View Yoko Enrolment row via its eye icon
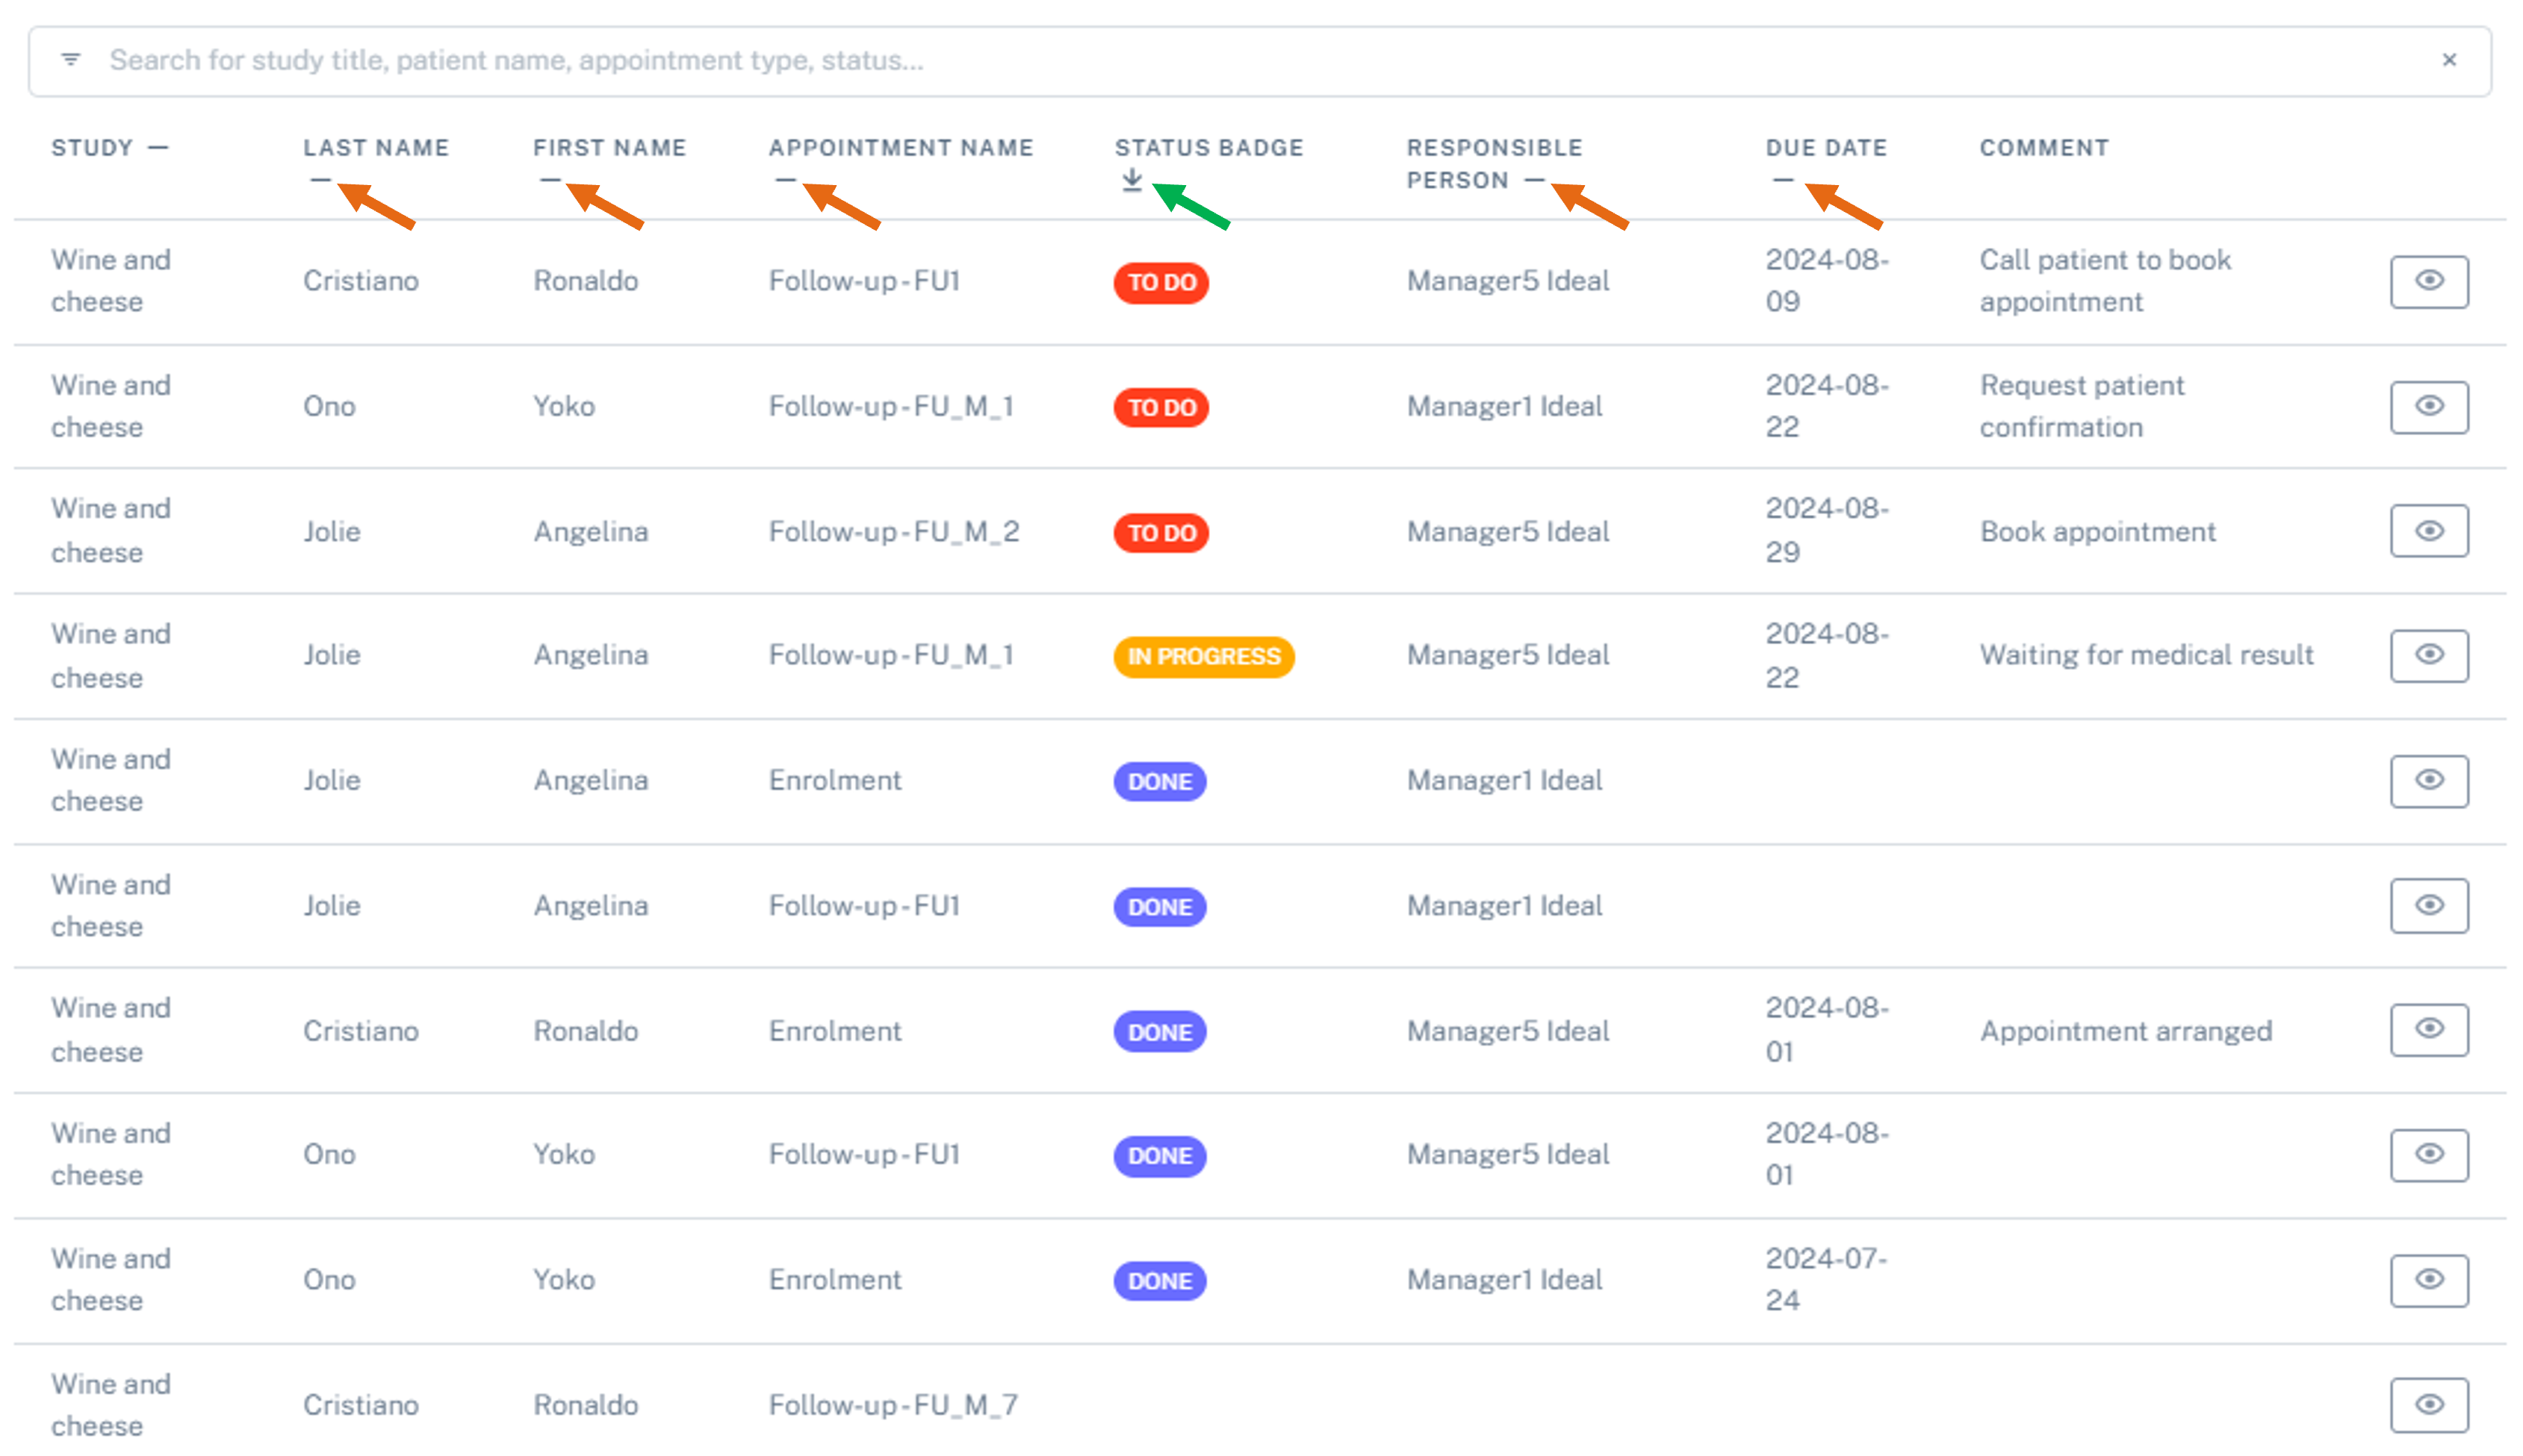2523x1456 pixels. 2429,1280
